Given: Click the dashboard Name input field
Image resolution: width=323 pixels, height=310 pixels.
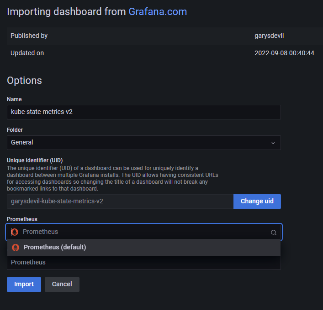Looking at the screenshot, I should [x=144, y=112].
